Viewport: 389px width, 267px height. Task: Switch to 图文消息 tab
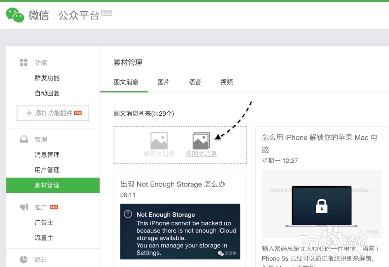click(x=126, y=82)
